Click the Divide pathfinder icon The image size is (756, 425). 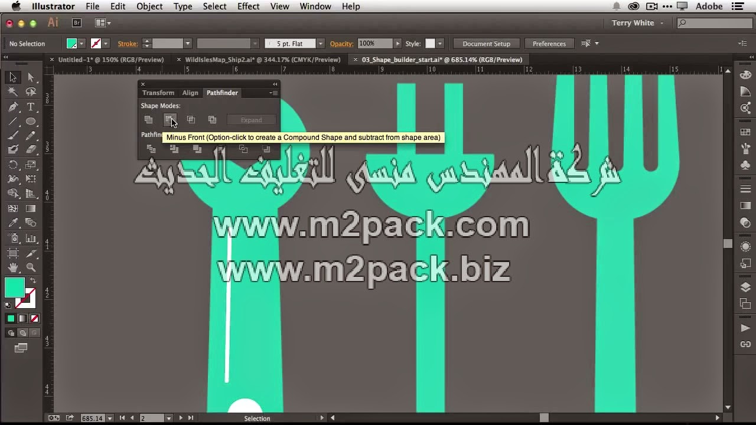coord(151,149)
